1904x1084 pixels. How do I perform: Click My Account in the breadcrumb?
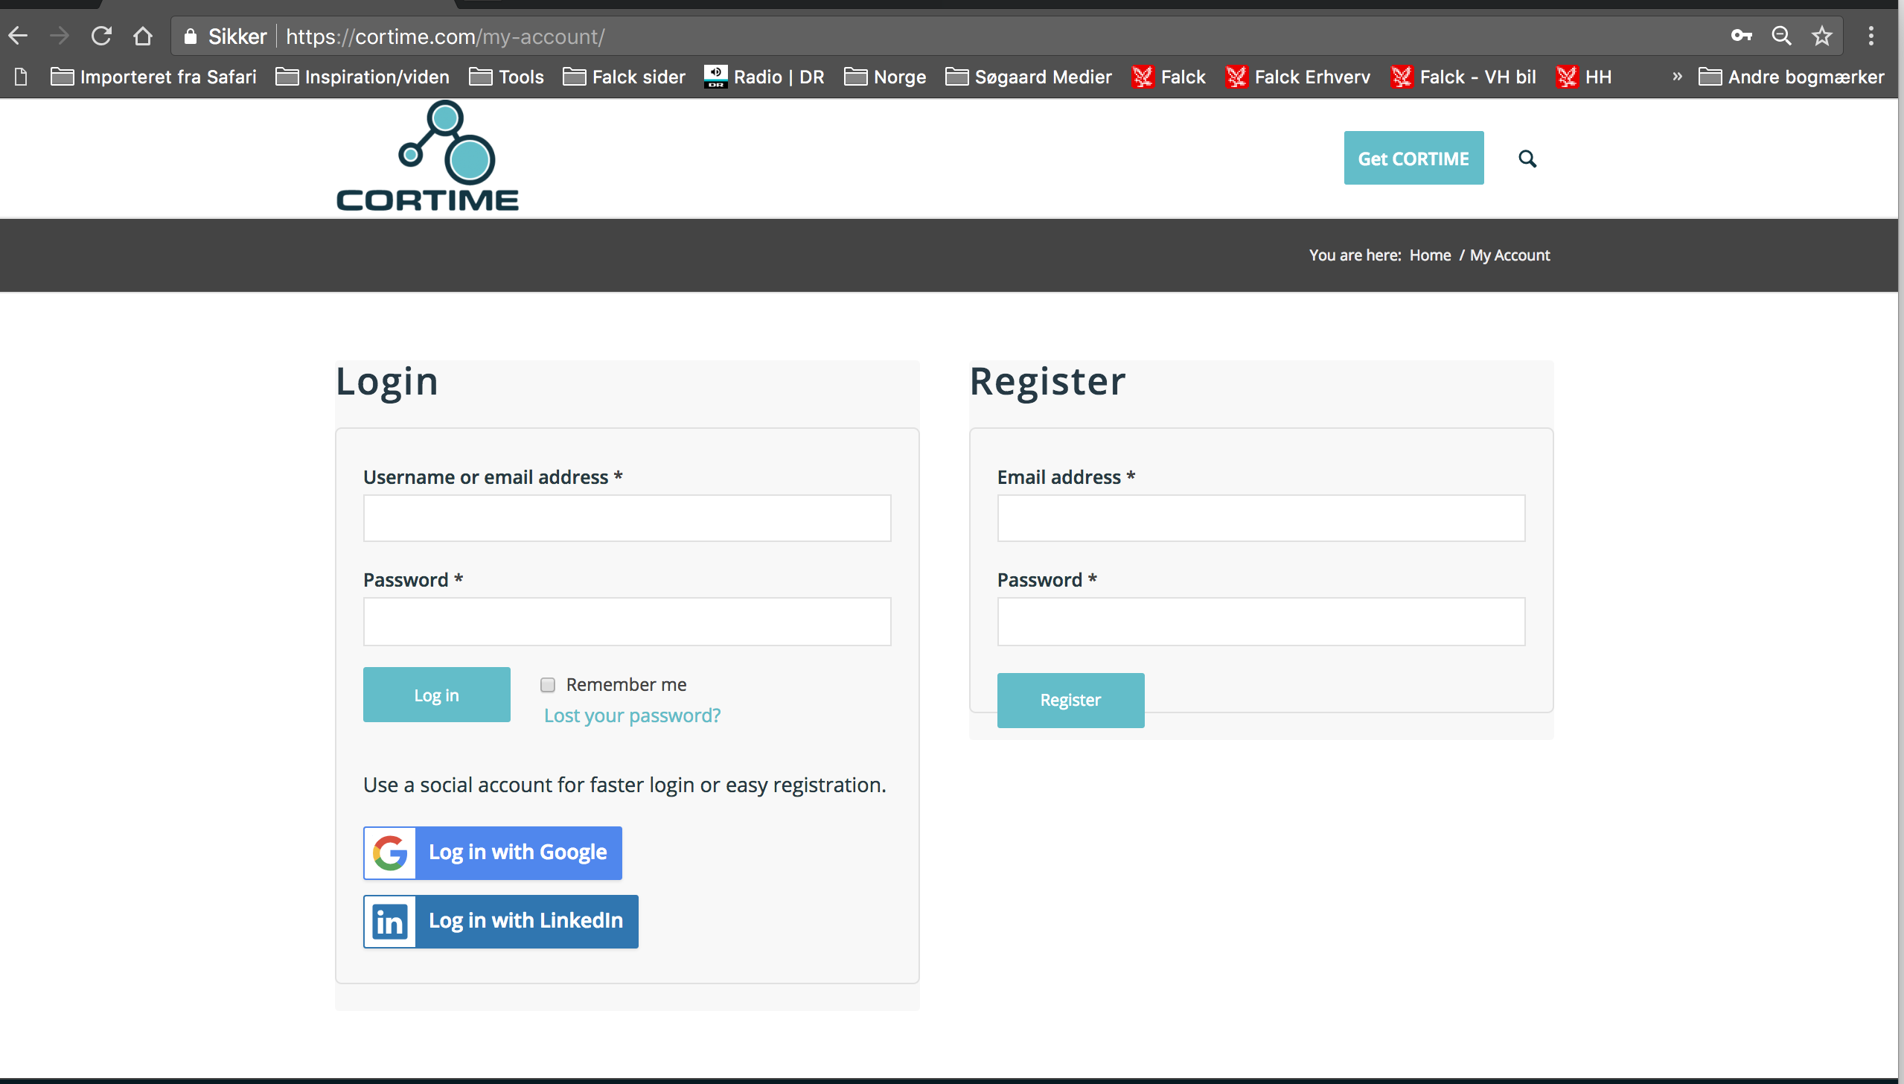(x=1510, y=255)
